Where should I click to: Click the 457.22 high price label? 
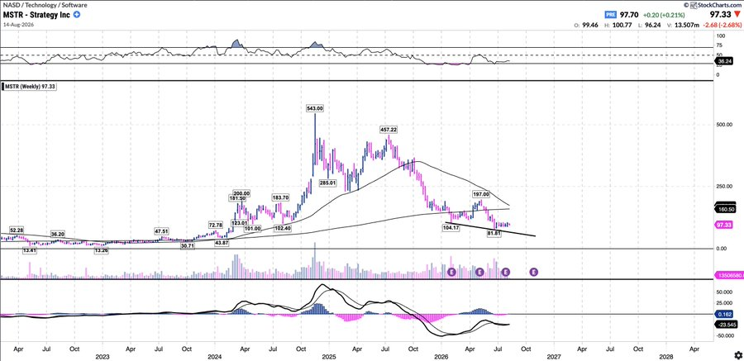point(389,130)
